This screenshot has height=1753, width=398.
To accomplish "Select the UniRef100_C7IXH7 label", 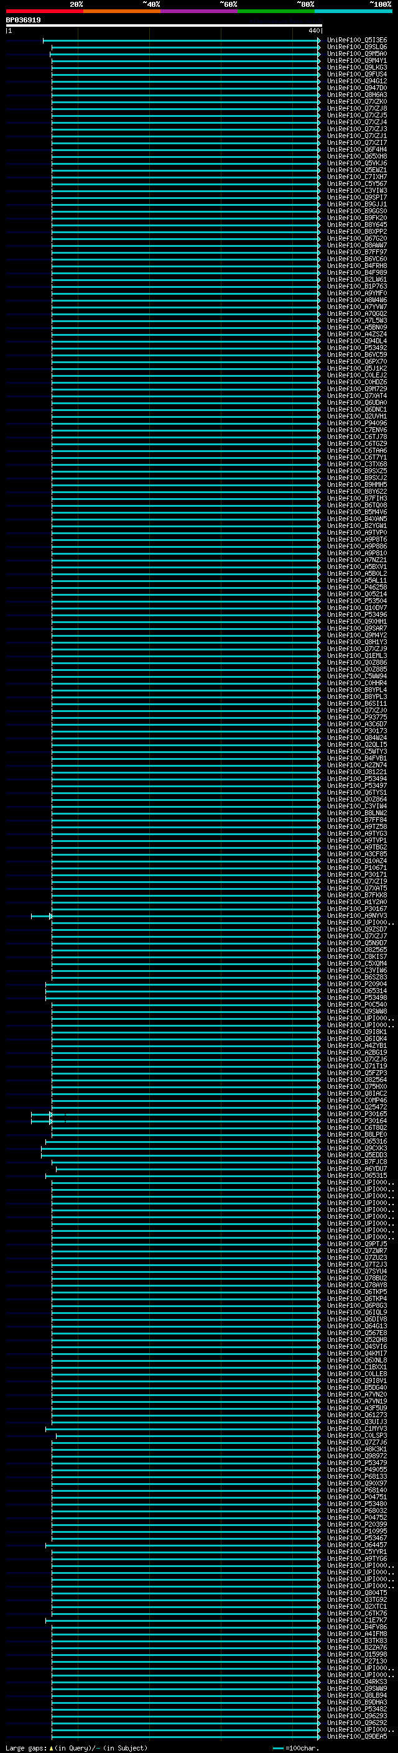I will coord(357,177).
